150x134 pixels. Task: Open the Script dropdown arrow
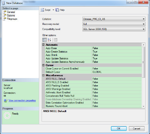53,10
